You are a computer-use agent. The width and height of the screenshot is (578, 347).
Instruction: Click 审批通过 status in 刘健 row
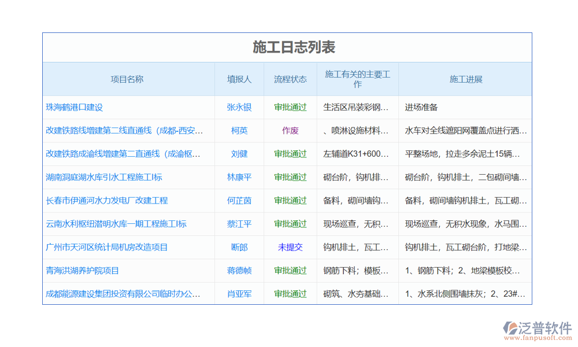pos(290,154)
